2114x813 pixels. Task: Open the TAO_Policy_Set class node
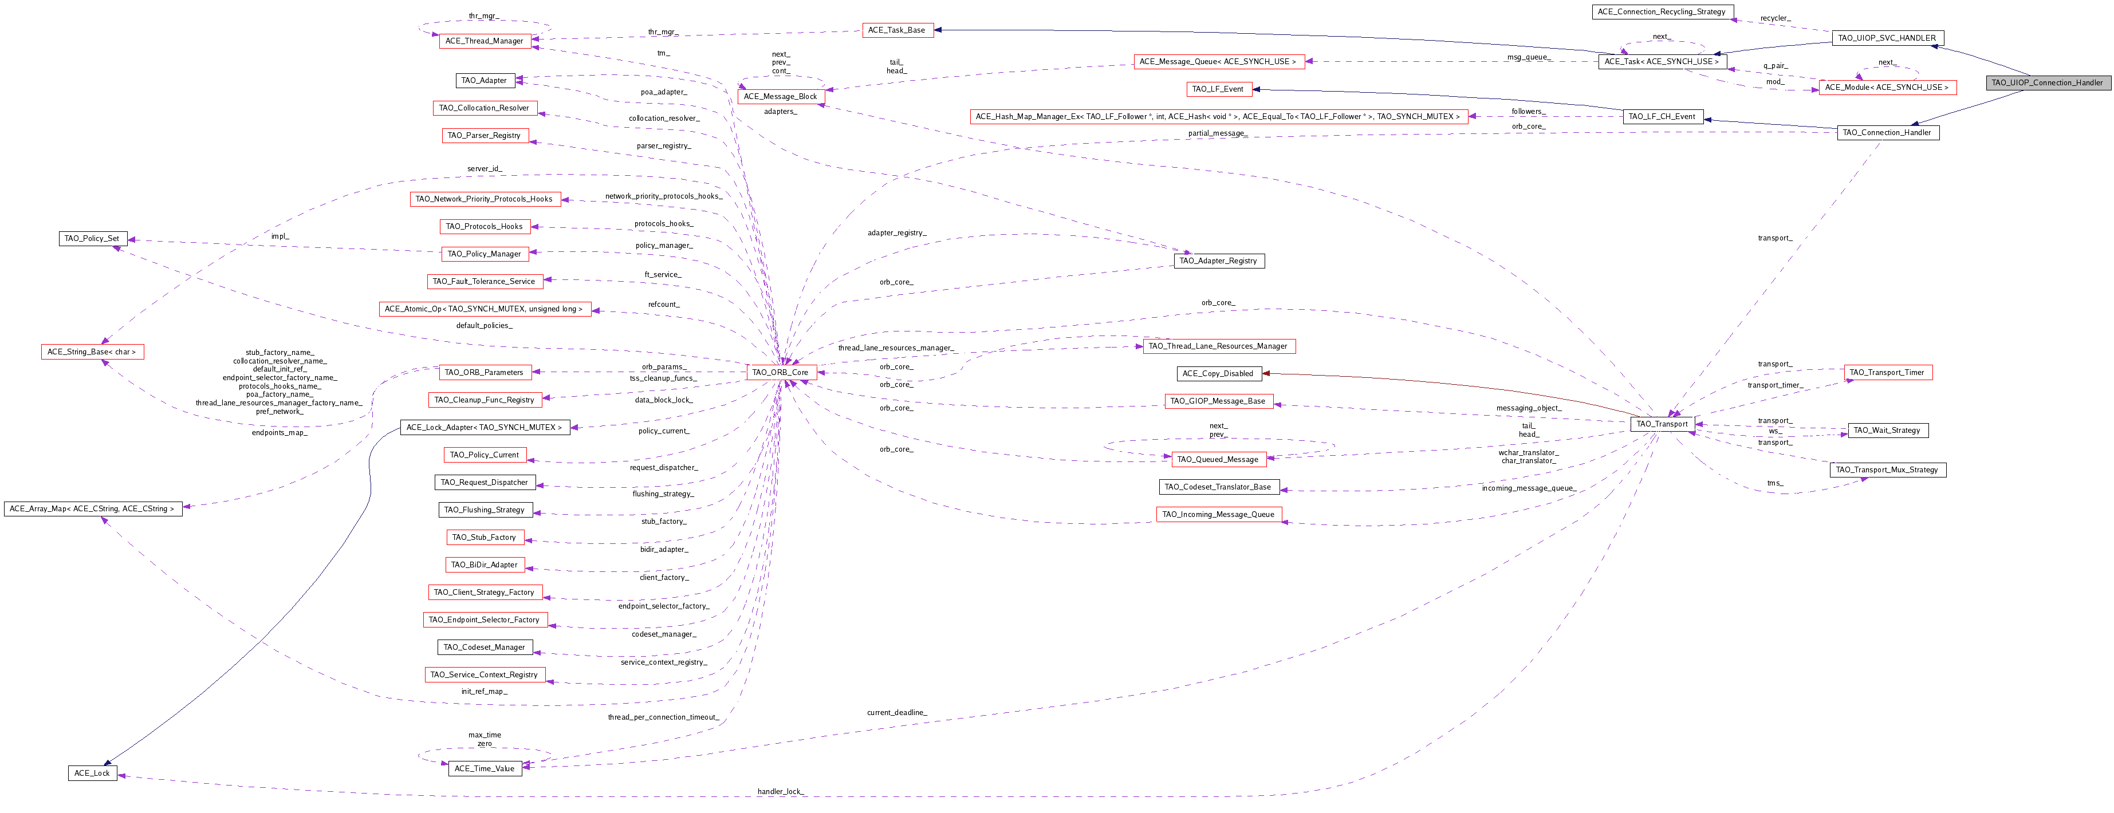point(92,238)
